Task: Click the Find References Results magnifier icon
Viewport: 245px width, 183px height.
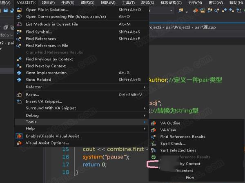Action: [x=153, y=137]
